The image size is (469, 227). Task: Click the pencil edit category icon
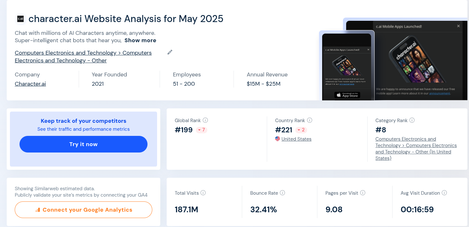[x=170, y=52]
